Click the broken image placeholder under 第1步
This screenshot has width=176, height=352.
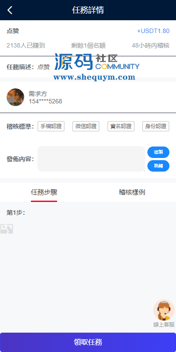coord(7,229)
